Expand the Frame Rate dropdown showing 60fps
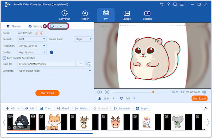Viewport: 212px width, 138px height. 83,39
